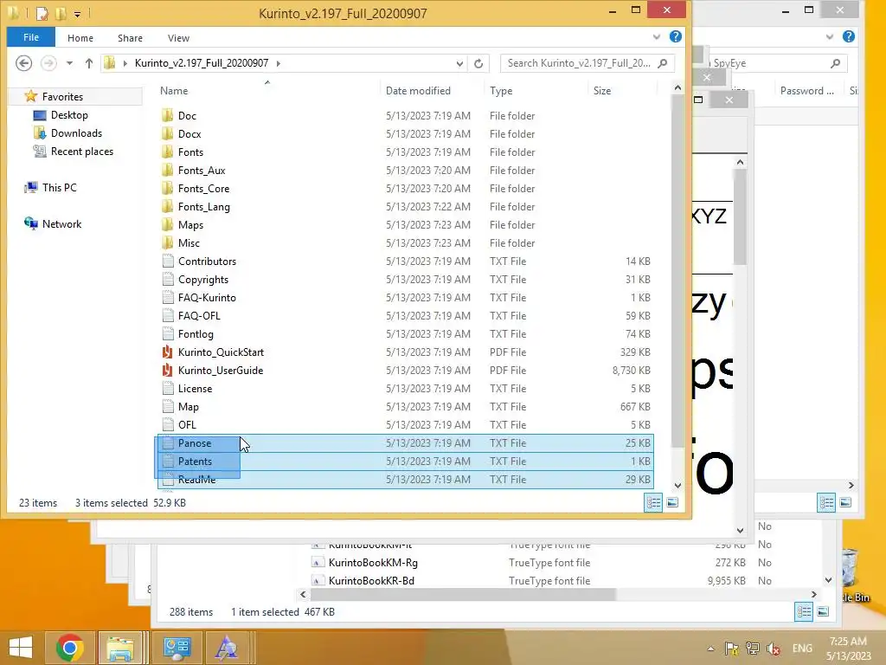The width and height of the screenshot is (886, 665).
Task: Go up one folder level
Action: [89, 63]
